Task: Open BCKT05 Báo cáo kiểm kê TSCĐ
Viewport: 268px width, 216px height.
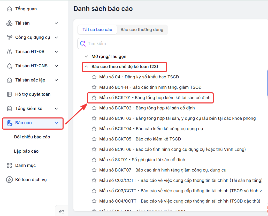Action: [x=140, y=139]
